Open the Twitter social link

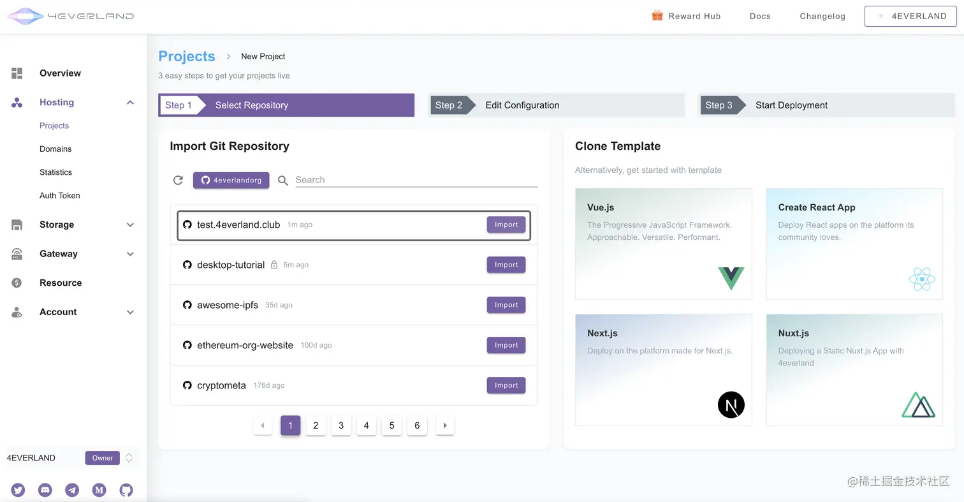tap(18, 490)
